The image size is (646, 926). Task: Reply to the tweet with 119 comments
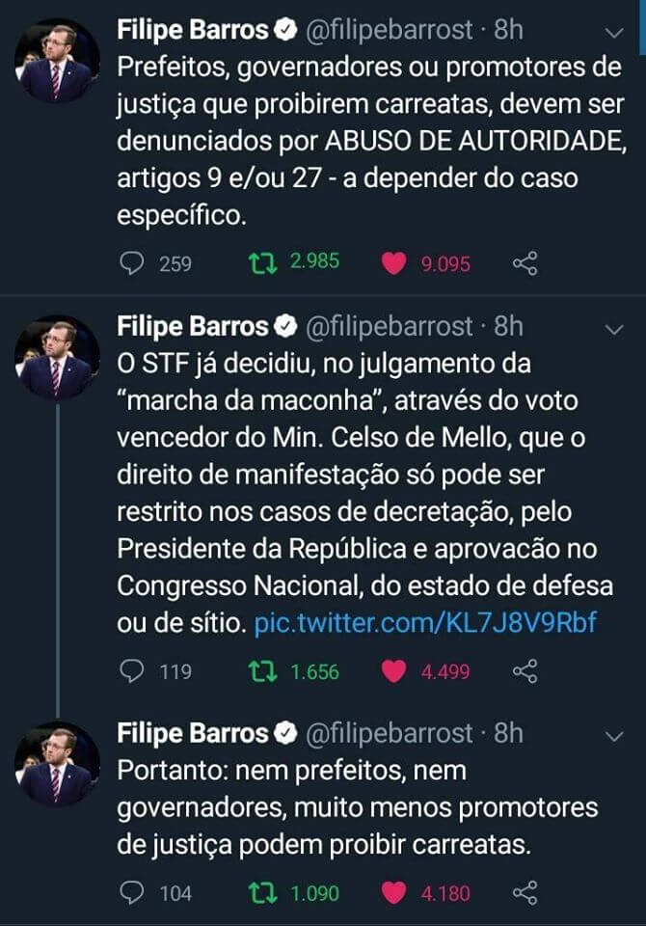tap(132, 671)
